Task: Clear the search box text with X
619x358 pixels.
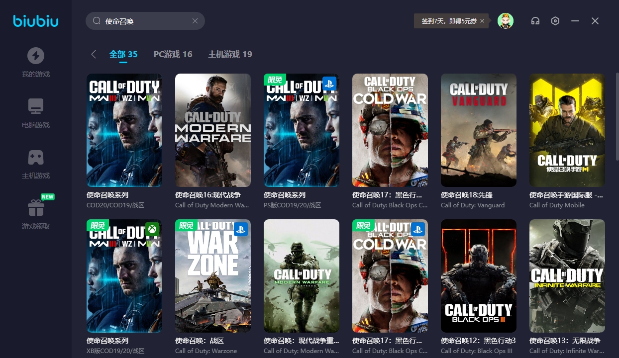Action: point(195,21)
